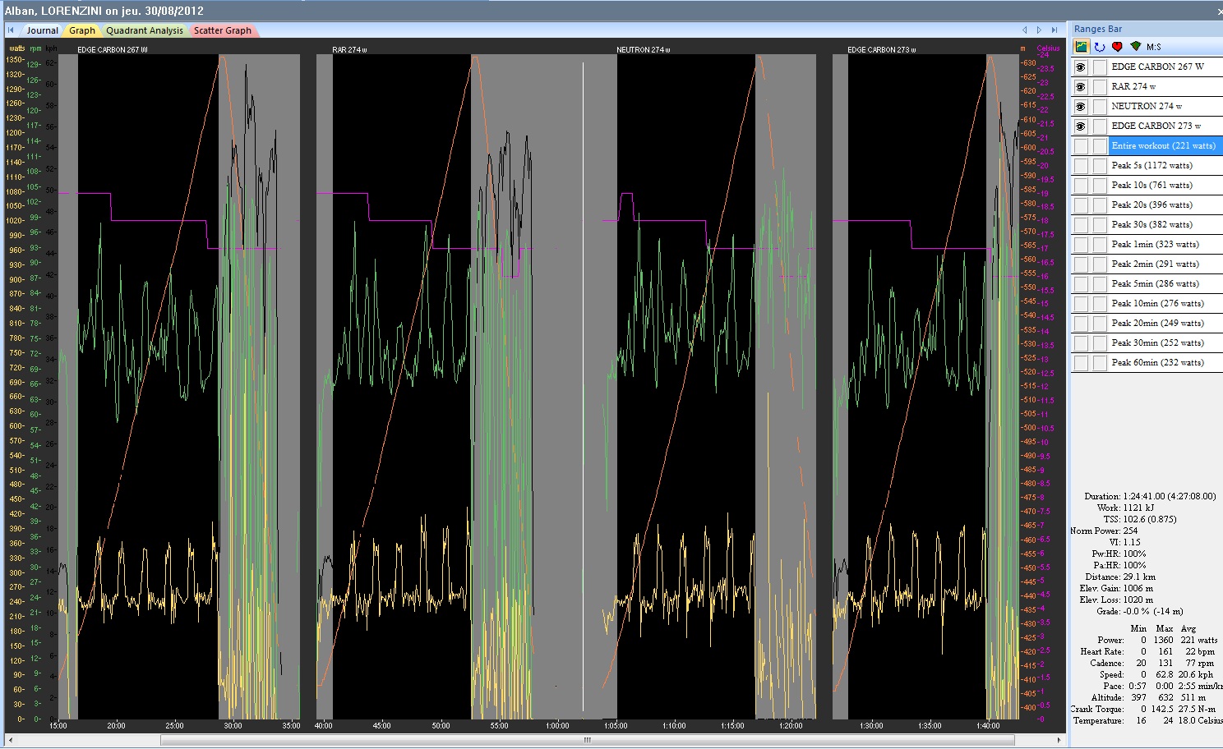Switch to the Graph tab
The image size is (1223, 749).
point(81,30)
